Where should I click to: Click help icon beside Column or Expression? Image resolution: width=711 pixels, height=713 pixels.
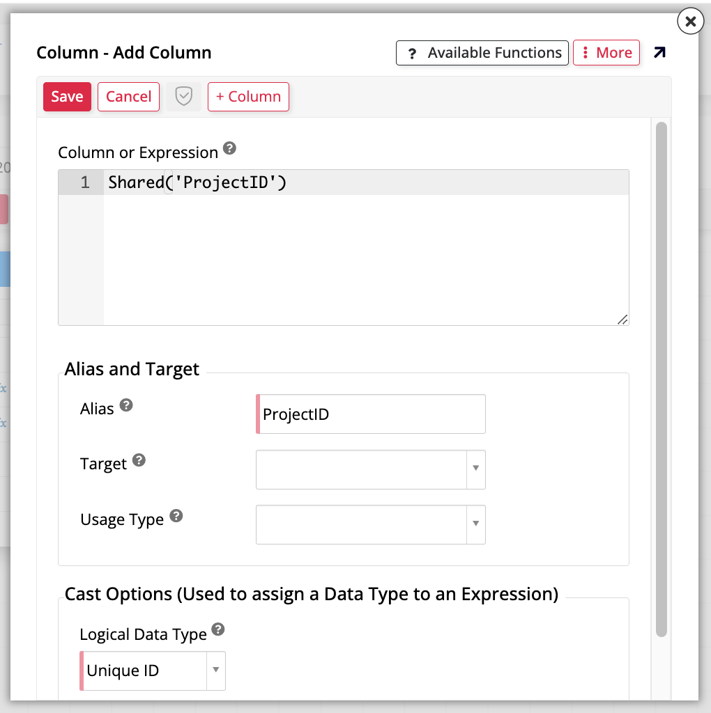[229, 148]
